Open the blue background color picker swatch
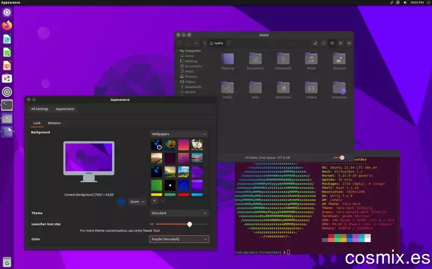 click(x=121, y=202)
